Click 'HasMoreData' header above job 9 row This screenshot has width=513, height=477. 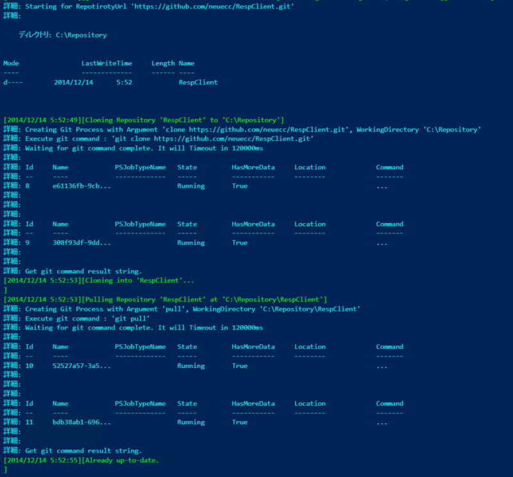(253, 224)
